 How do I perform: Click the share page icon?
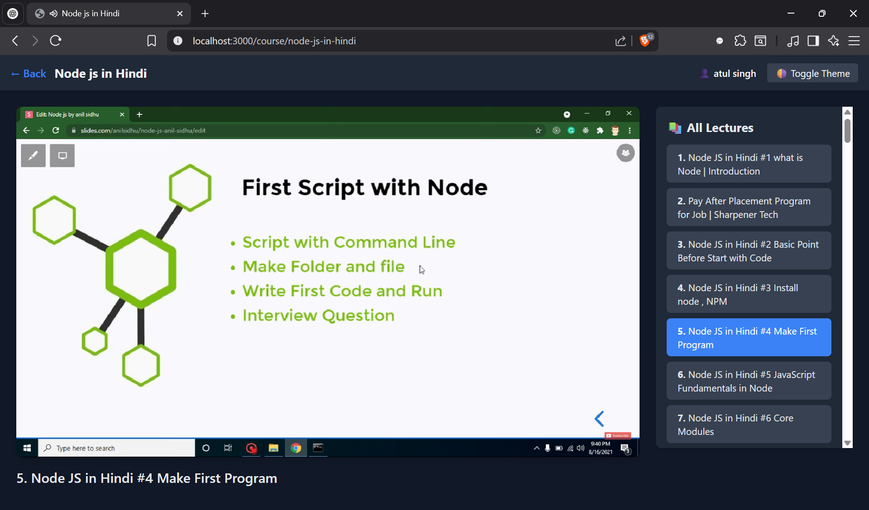[621, 41]
